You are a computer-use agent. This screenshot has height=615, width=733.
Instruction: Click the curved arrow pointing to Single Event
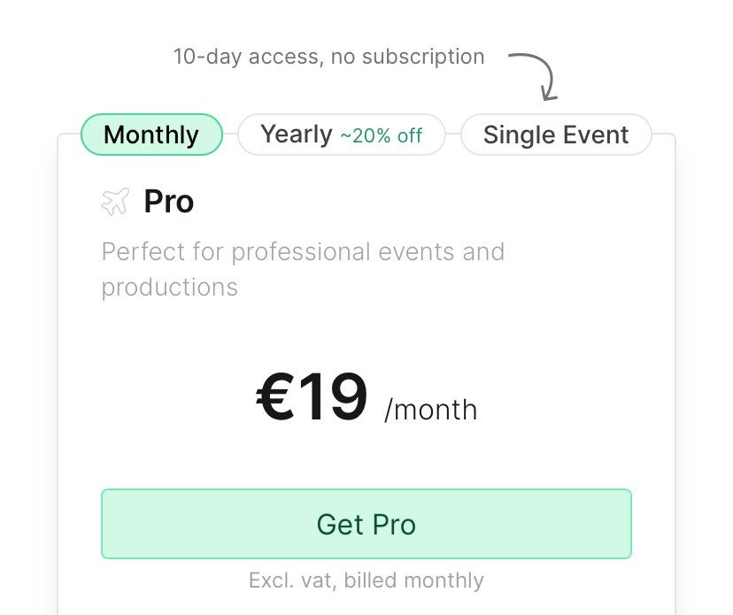click(x=535, y=74)
